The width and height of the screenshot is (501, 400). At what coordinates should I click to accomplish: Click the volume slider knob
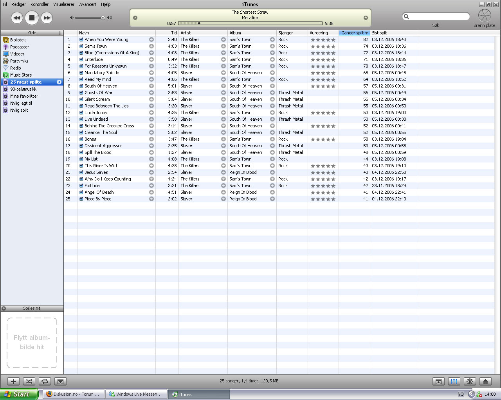pos(103,18)
